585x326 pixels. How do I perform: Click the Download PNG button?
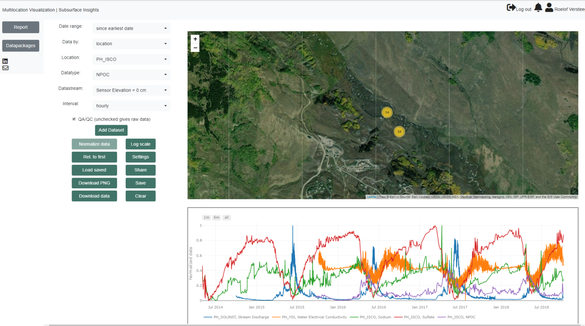pos(94,183)
